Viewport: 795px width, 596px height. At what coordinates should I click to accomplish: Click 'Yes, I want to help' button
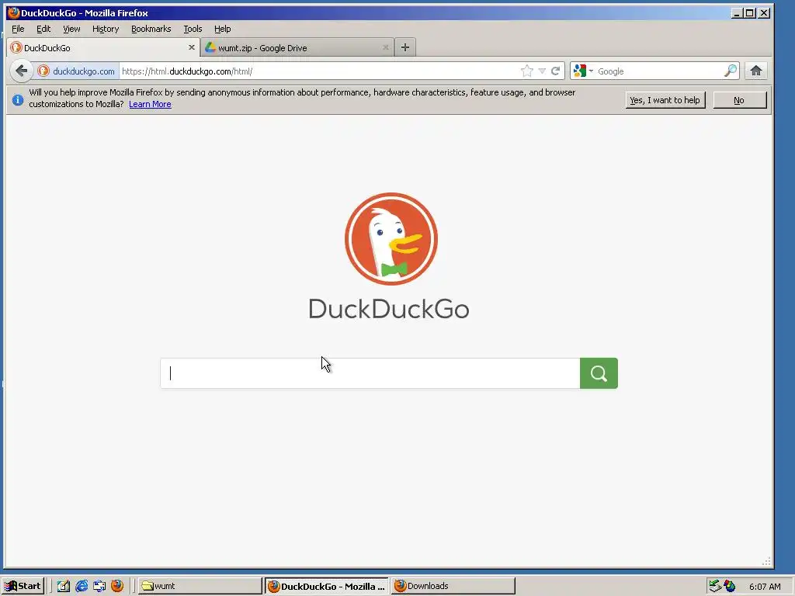(665, 100)
